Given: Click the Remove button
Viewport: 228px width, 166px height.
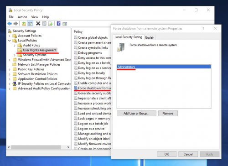Looking at the screenshot, I should coord(168,114).
